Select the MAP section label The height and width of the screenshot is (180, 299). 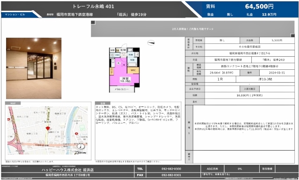[x=13, y=103]
